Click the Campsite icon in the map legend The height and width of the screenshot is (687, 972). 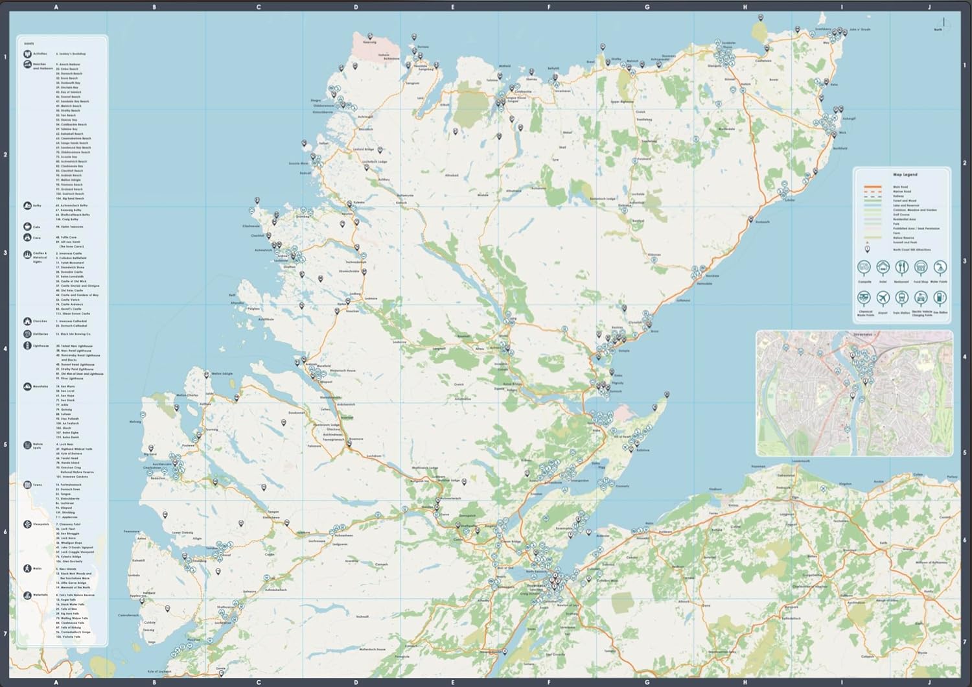[864, 268]
